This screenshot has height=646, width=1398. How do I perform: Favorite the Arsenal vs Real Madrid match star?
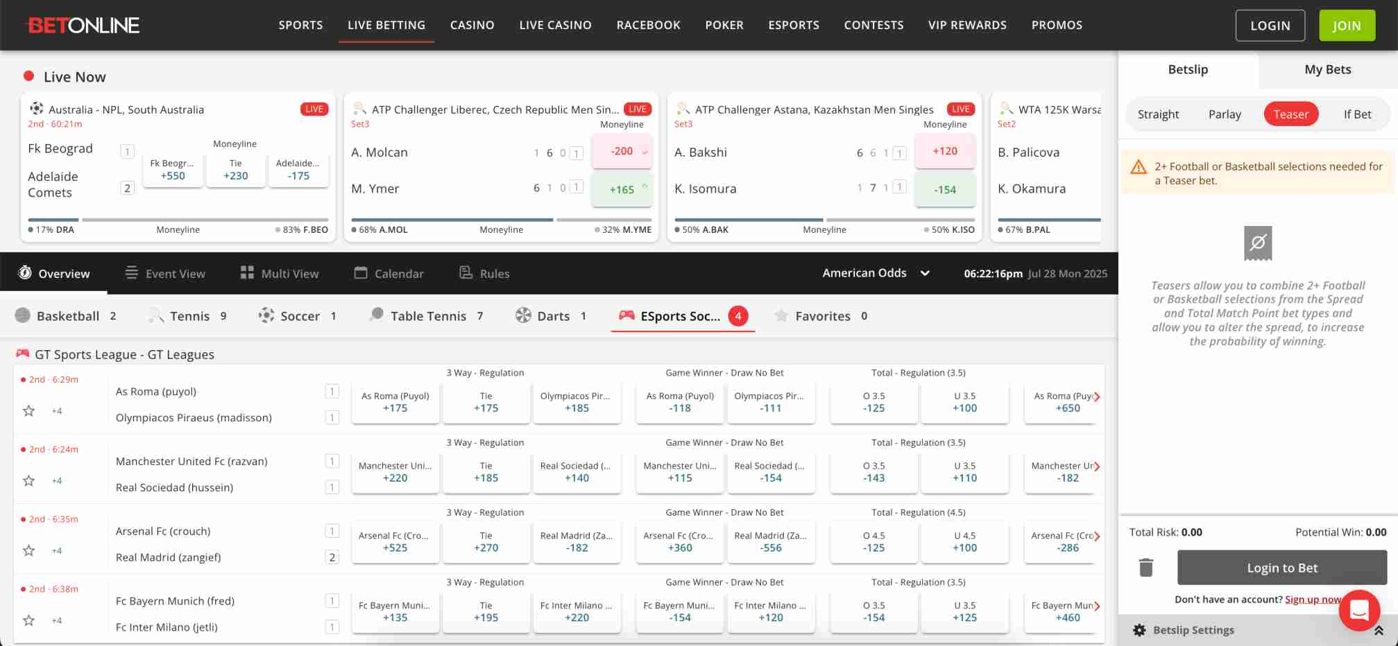[28, 551]
